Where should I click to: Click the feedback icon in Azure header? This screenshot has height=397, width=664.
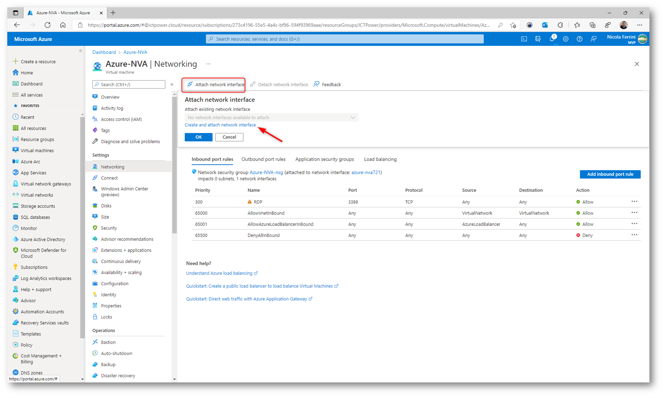pos(593,39)
